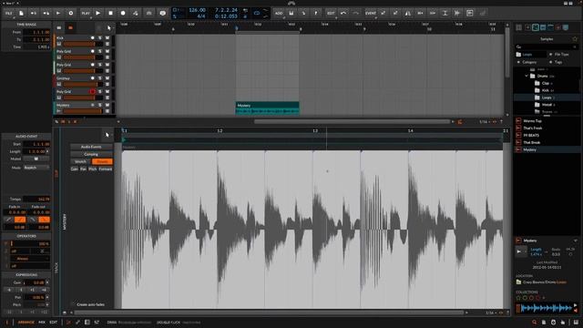Click the tempo value 126.00
The width and height of the screenshot is (583, 328).
pyautogui.click(x=197, y=10)
